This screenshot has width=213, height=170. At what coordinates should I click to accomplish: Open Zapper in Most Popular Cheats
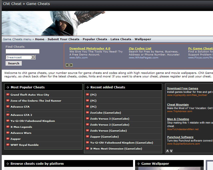click(x=16, y=139)
